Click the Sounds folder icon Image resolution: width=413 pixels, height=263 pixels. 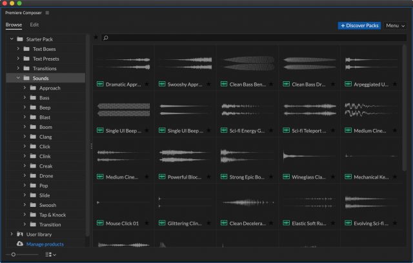[x=26, y=78]
